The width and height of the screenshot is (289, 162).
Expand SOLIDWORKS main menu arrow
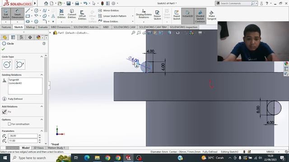tap(35, 3)
